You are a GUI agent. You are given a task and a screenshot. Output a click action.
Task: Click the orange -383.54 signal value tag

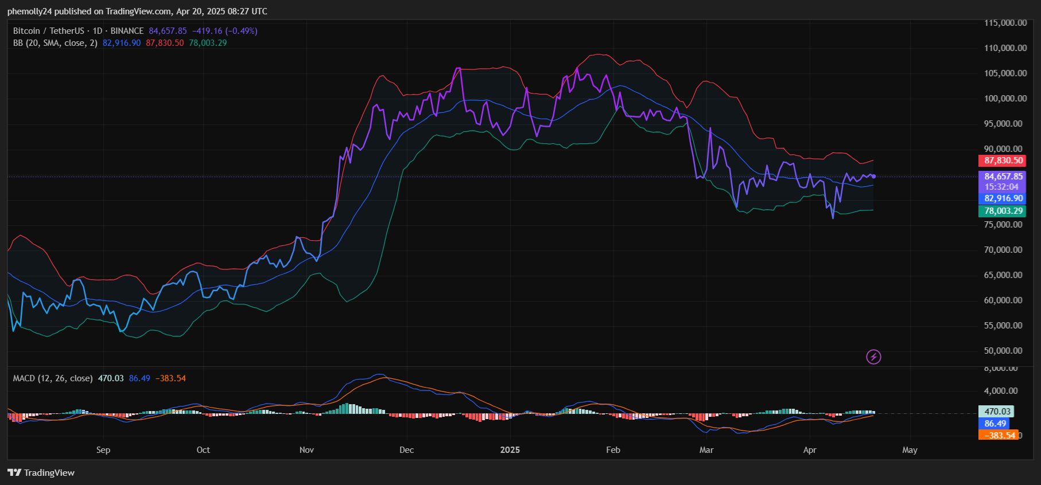tap(999, 436)
